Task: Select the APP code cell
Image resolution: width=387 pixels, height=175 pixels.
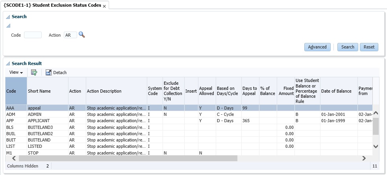Action: (16, 121)
